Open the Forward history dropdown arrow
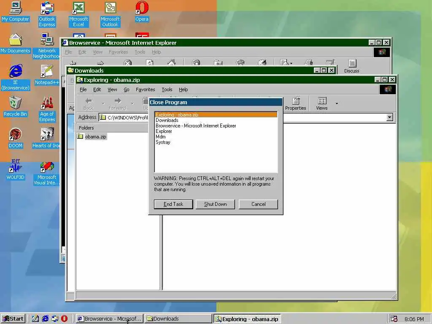432x324 pixels. (132, 104)
